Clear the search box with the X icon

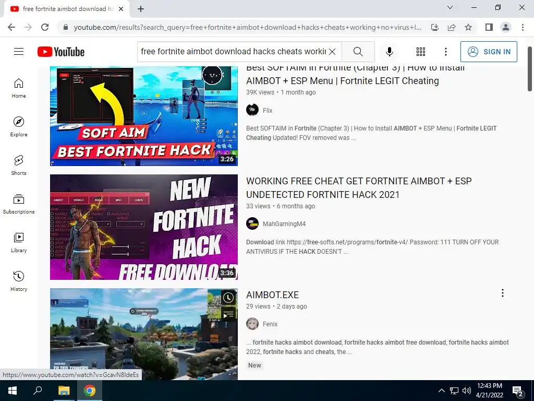[x=332, y=52]
